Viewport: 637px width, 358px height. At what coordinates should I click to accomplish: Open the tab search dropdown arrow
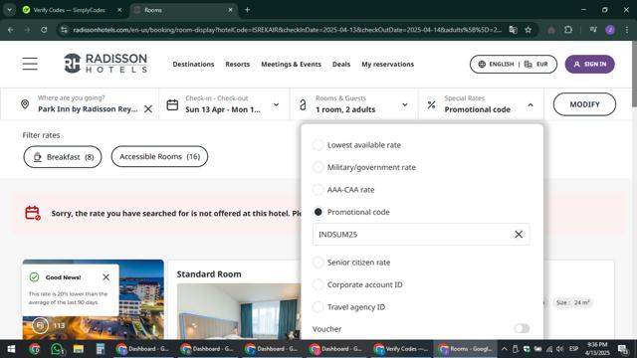pyautogui.click(x=9, y=10)
